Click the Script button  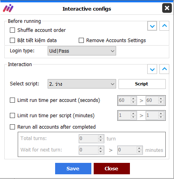tap(142, 84)
